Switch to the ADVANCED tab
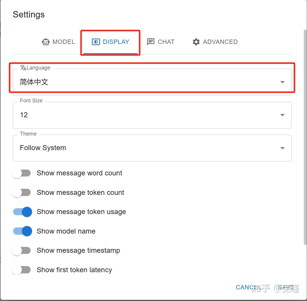307x301 pixels. click(215, 42)
